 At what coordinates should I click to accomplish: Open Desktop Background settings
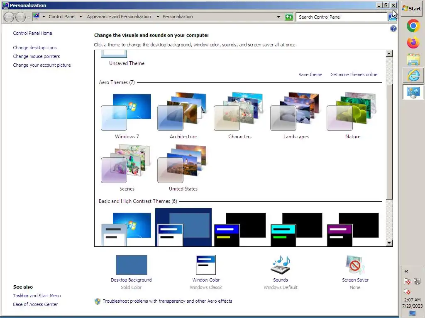point(132,265)
